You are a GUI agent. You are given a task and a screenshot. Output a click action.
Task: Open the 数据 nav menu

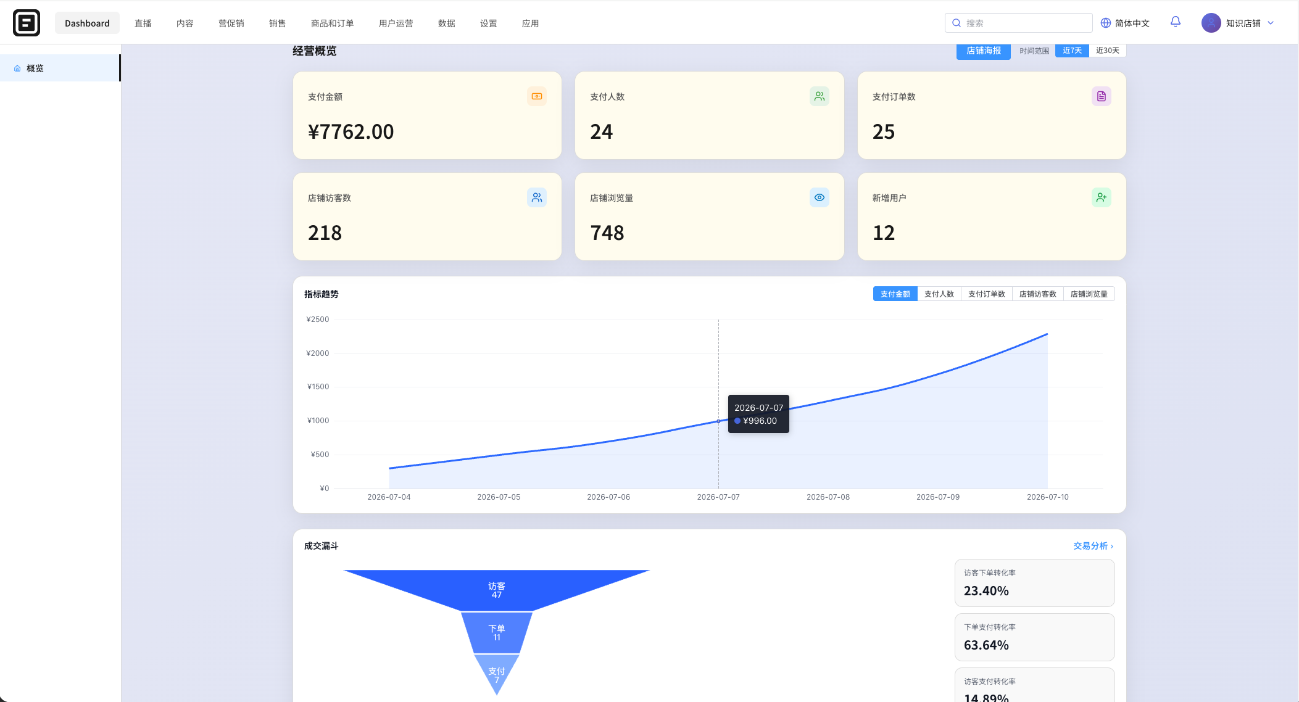point(447,23)
